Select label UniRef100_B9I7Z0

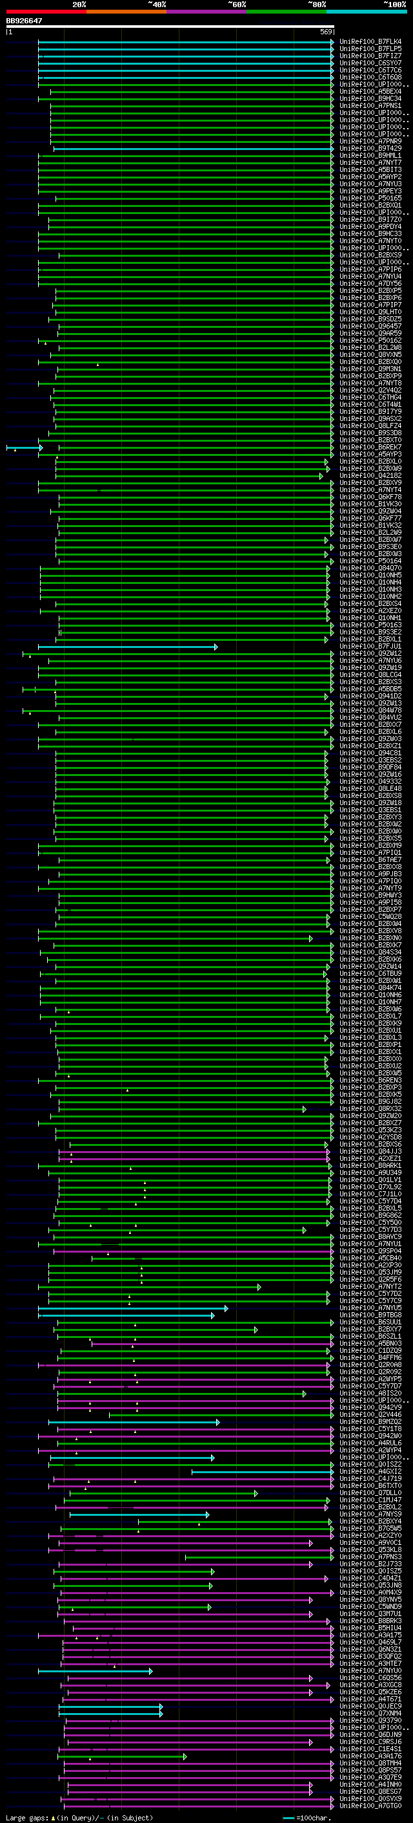click(370, 219)
